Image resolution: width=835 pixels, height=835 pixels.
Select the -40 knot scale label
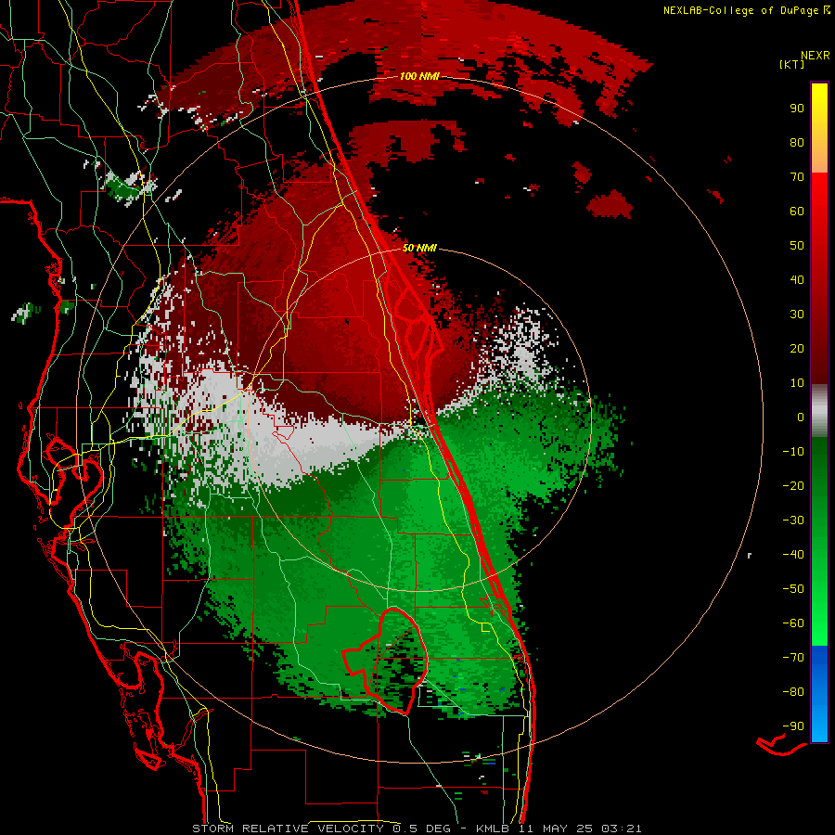pyautogui.click(x=793, y=555)
